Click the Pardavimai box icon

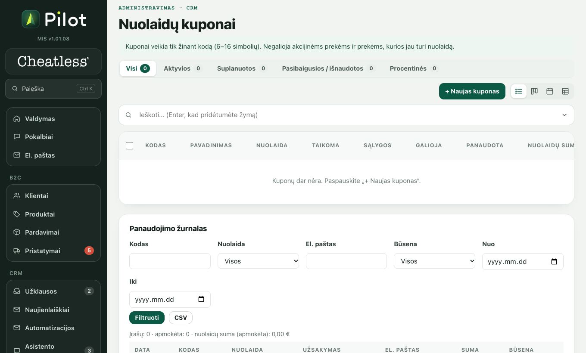[x=17, y=232]
